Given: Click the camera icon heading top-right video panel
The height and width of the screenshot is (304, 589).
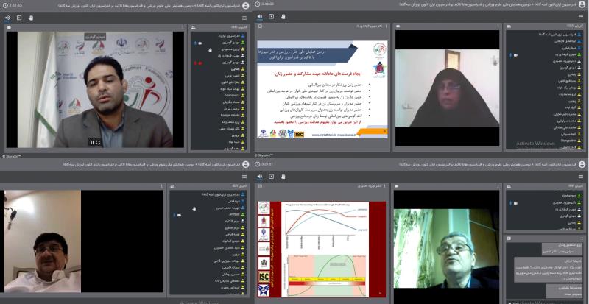Looking at the screenshot, I should click(398, 26).
